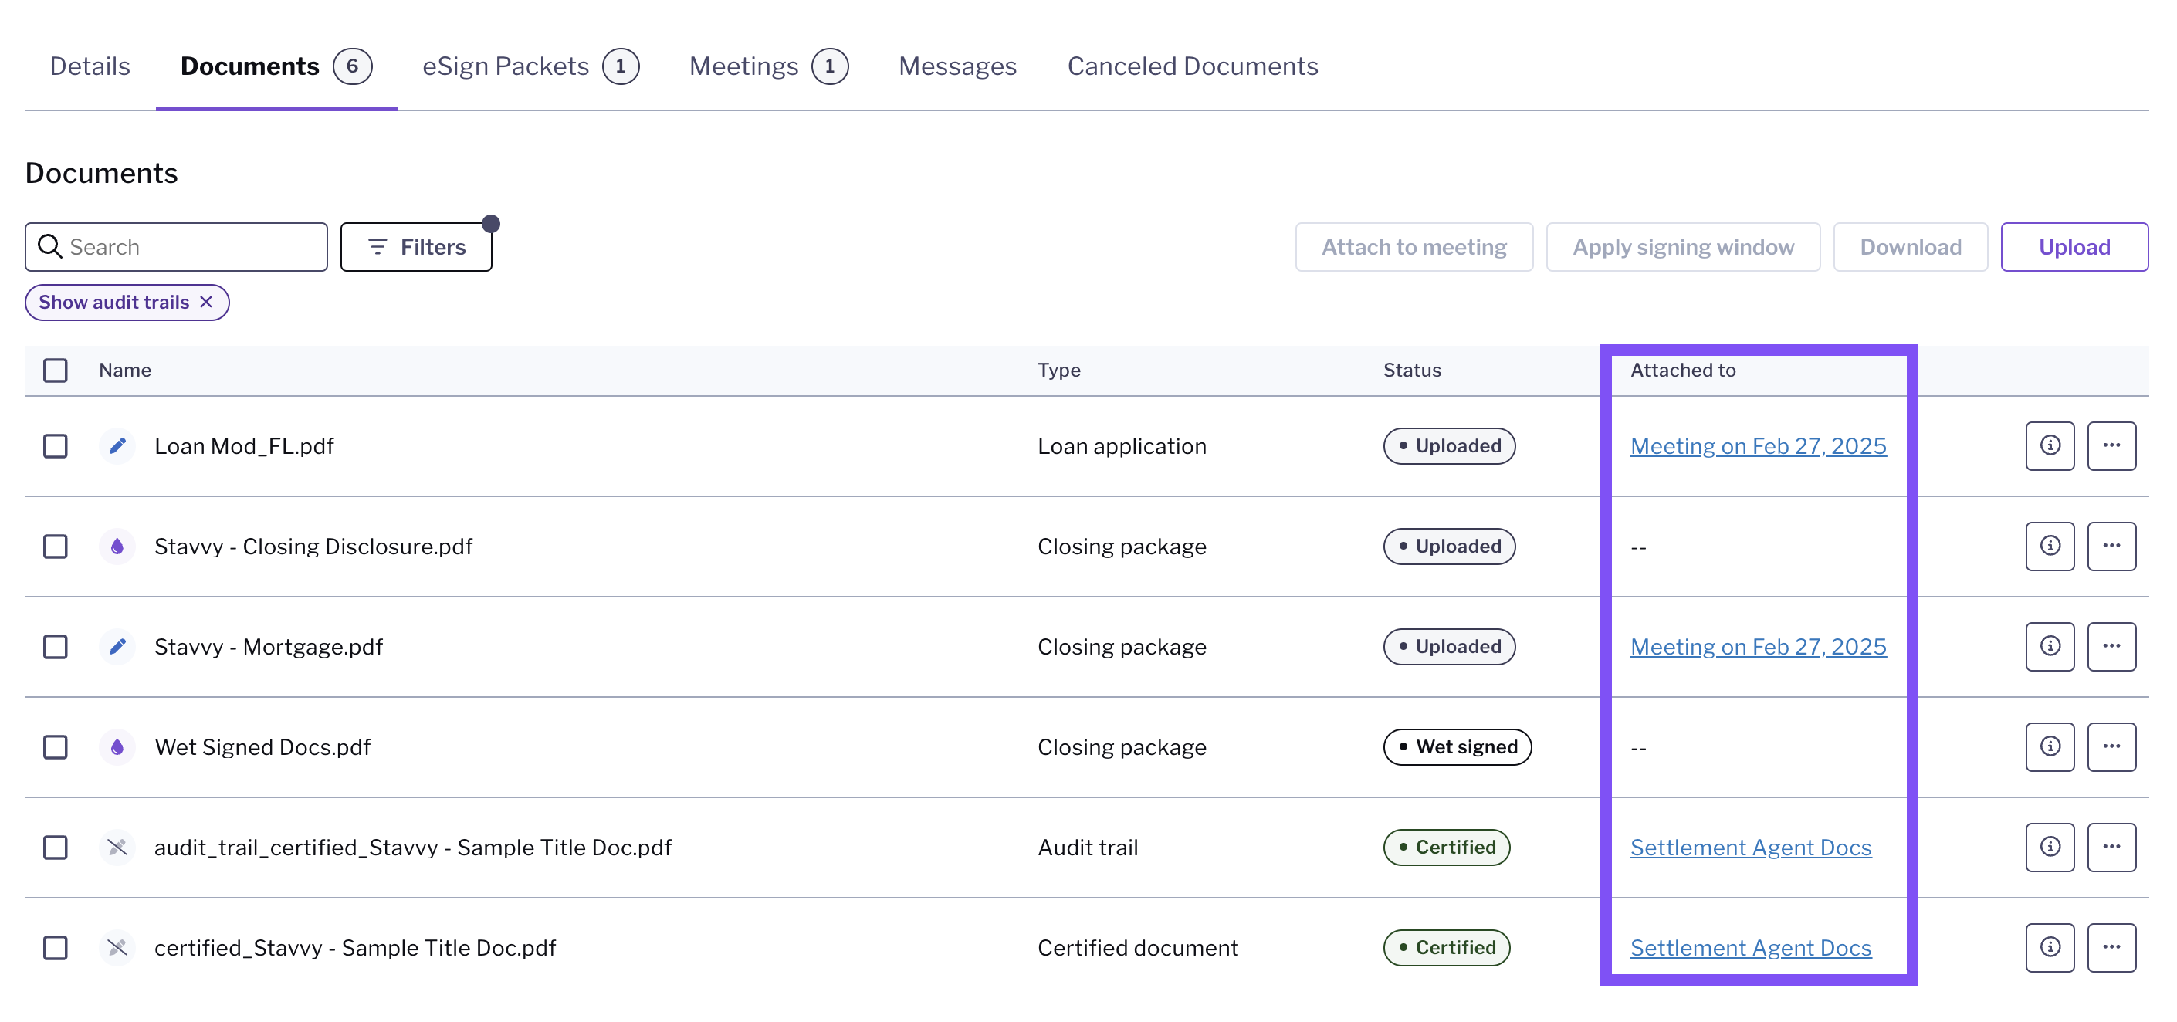Open info for Stavvy - Closing Disclosure.pdf
Viewport: 2177px width, 1022px height.
[x=2050, y=546]
